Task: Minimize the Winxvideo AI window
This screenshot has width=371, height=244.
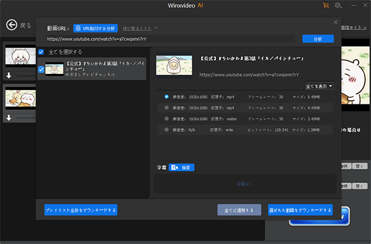Action: (x=354, y=5)
